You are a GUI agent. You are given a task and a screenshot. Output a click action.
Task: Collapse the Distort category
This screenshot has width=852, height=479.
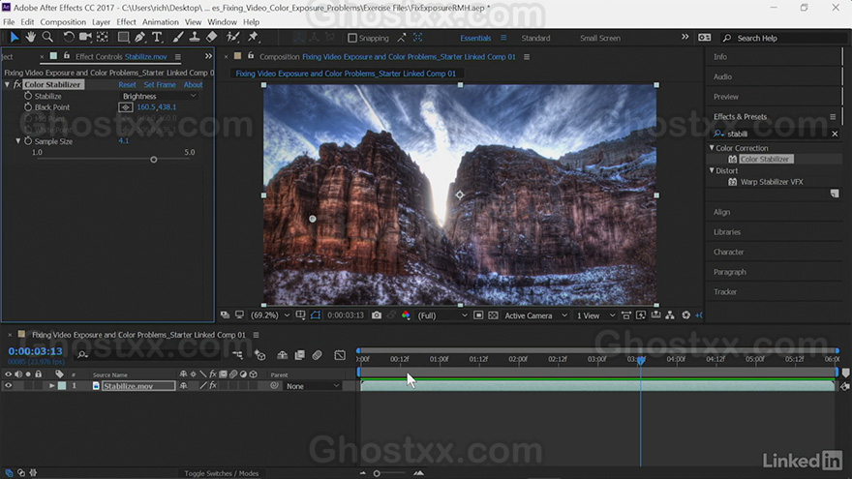pos(712,170)
